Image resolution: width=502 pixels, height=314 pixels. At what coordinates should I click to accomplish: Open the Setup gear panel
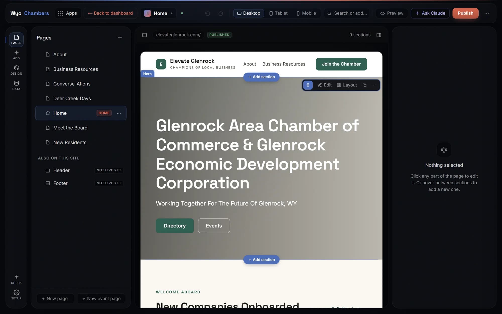(16, 295)
